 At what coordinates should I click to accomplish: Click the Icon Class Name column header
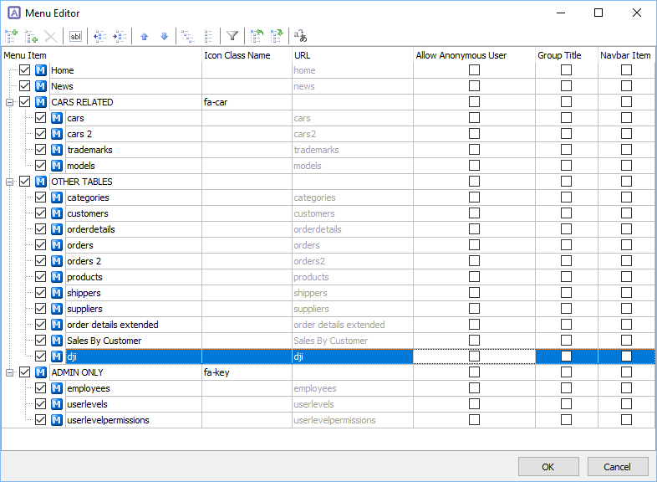[247, 55]
